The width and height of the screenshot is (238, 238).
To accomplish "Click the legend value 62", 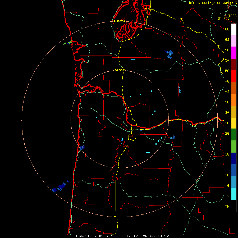I will 227,40.
